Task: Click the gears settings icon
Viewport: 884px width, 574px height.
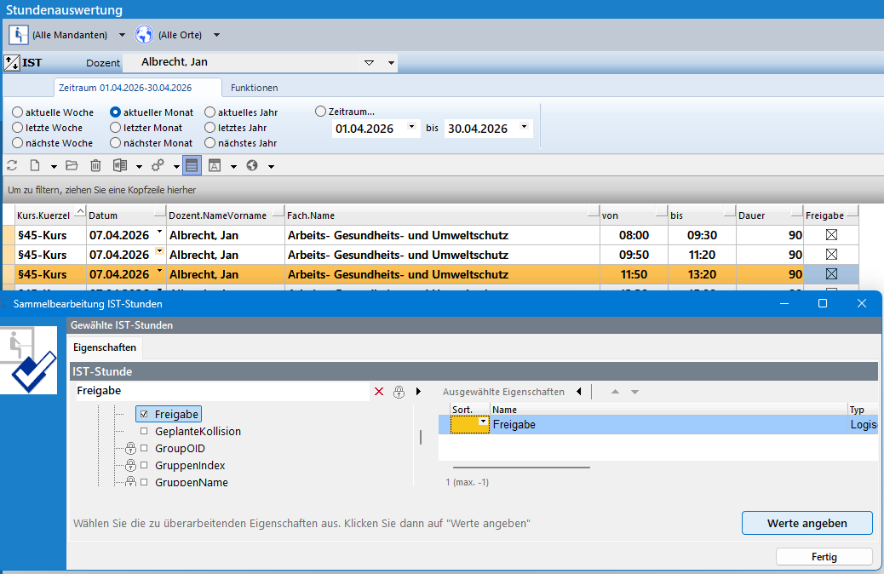Action: pos(158,165)
